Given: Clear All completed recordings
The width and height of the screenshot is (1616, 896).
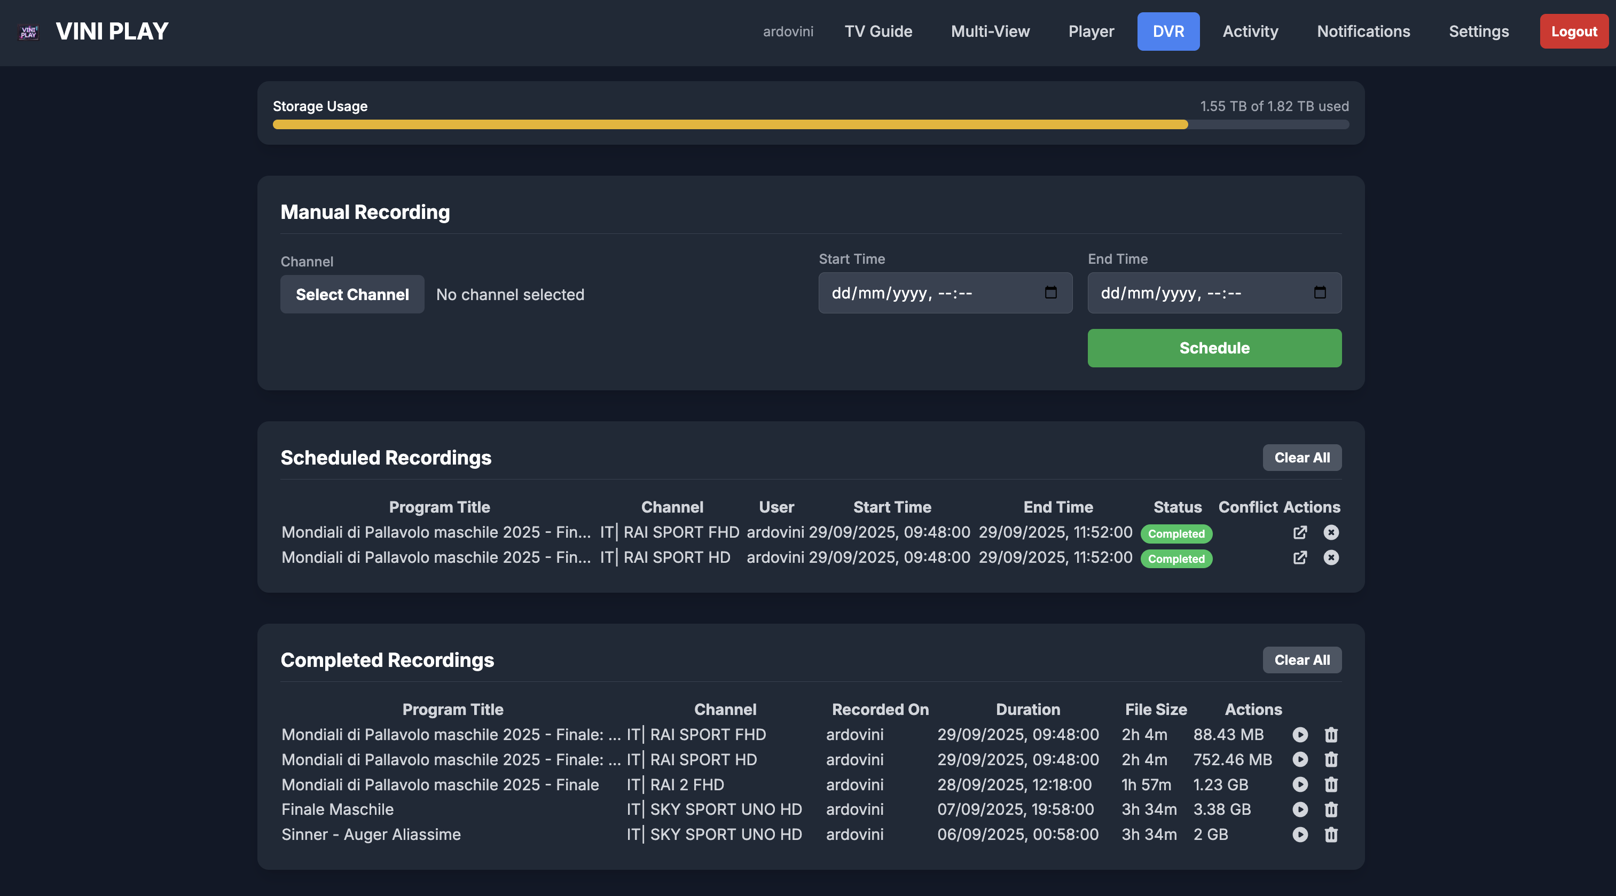Looking at the screenshot, I should [x=1301, y=660].
